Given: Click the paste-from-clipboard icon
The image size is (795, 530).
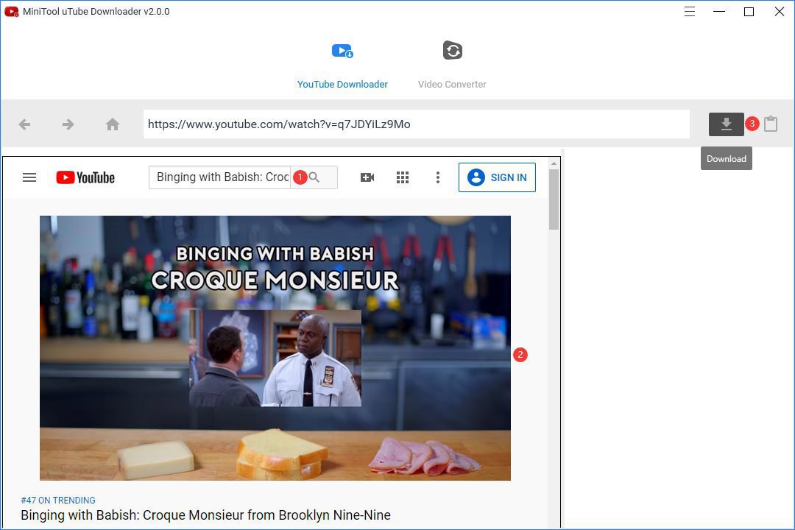Looking at the screenshot, I should click(771, 124).
